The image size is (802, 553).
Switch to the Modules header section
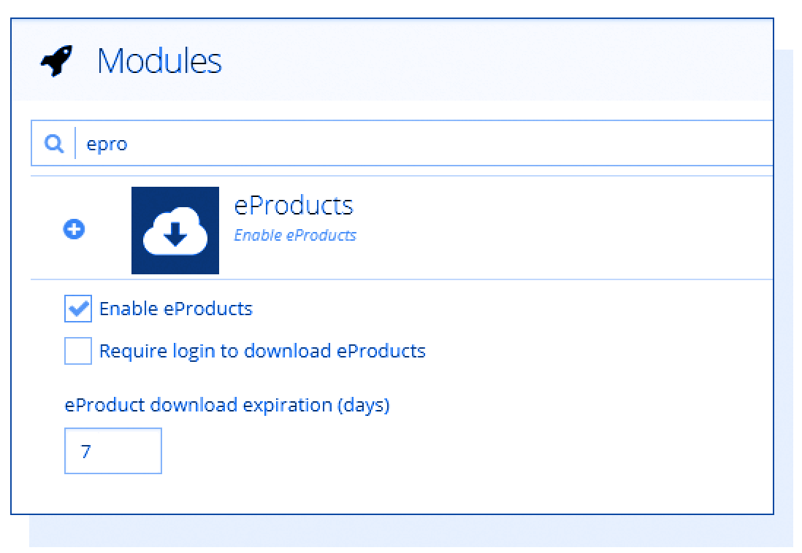(x=159, y=61)
